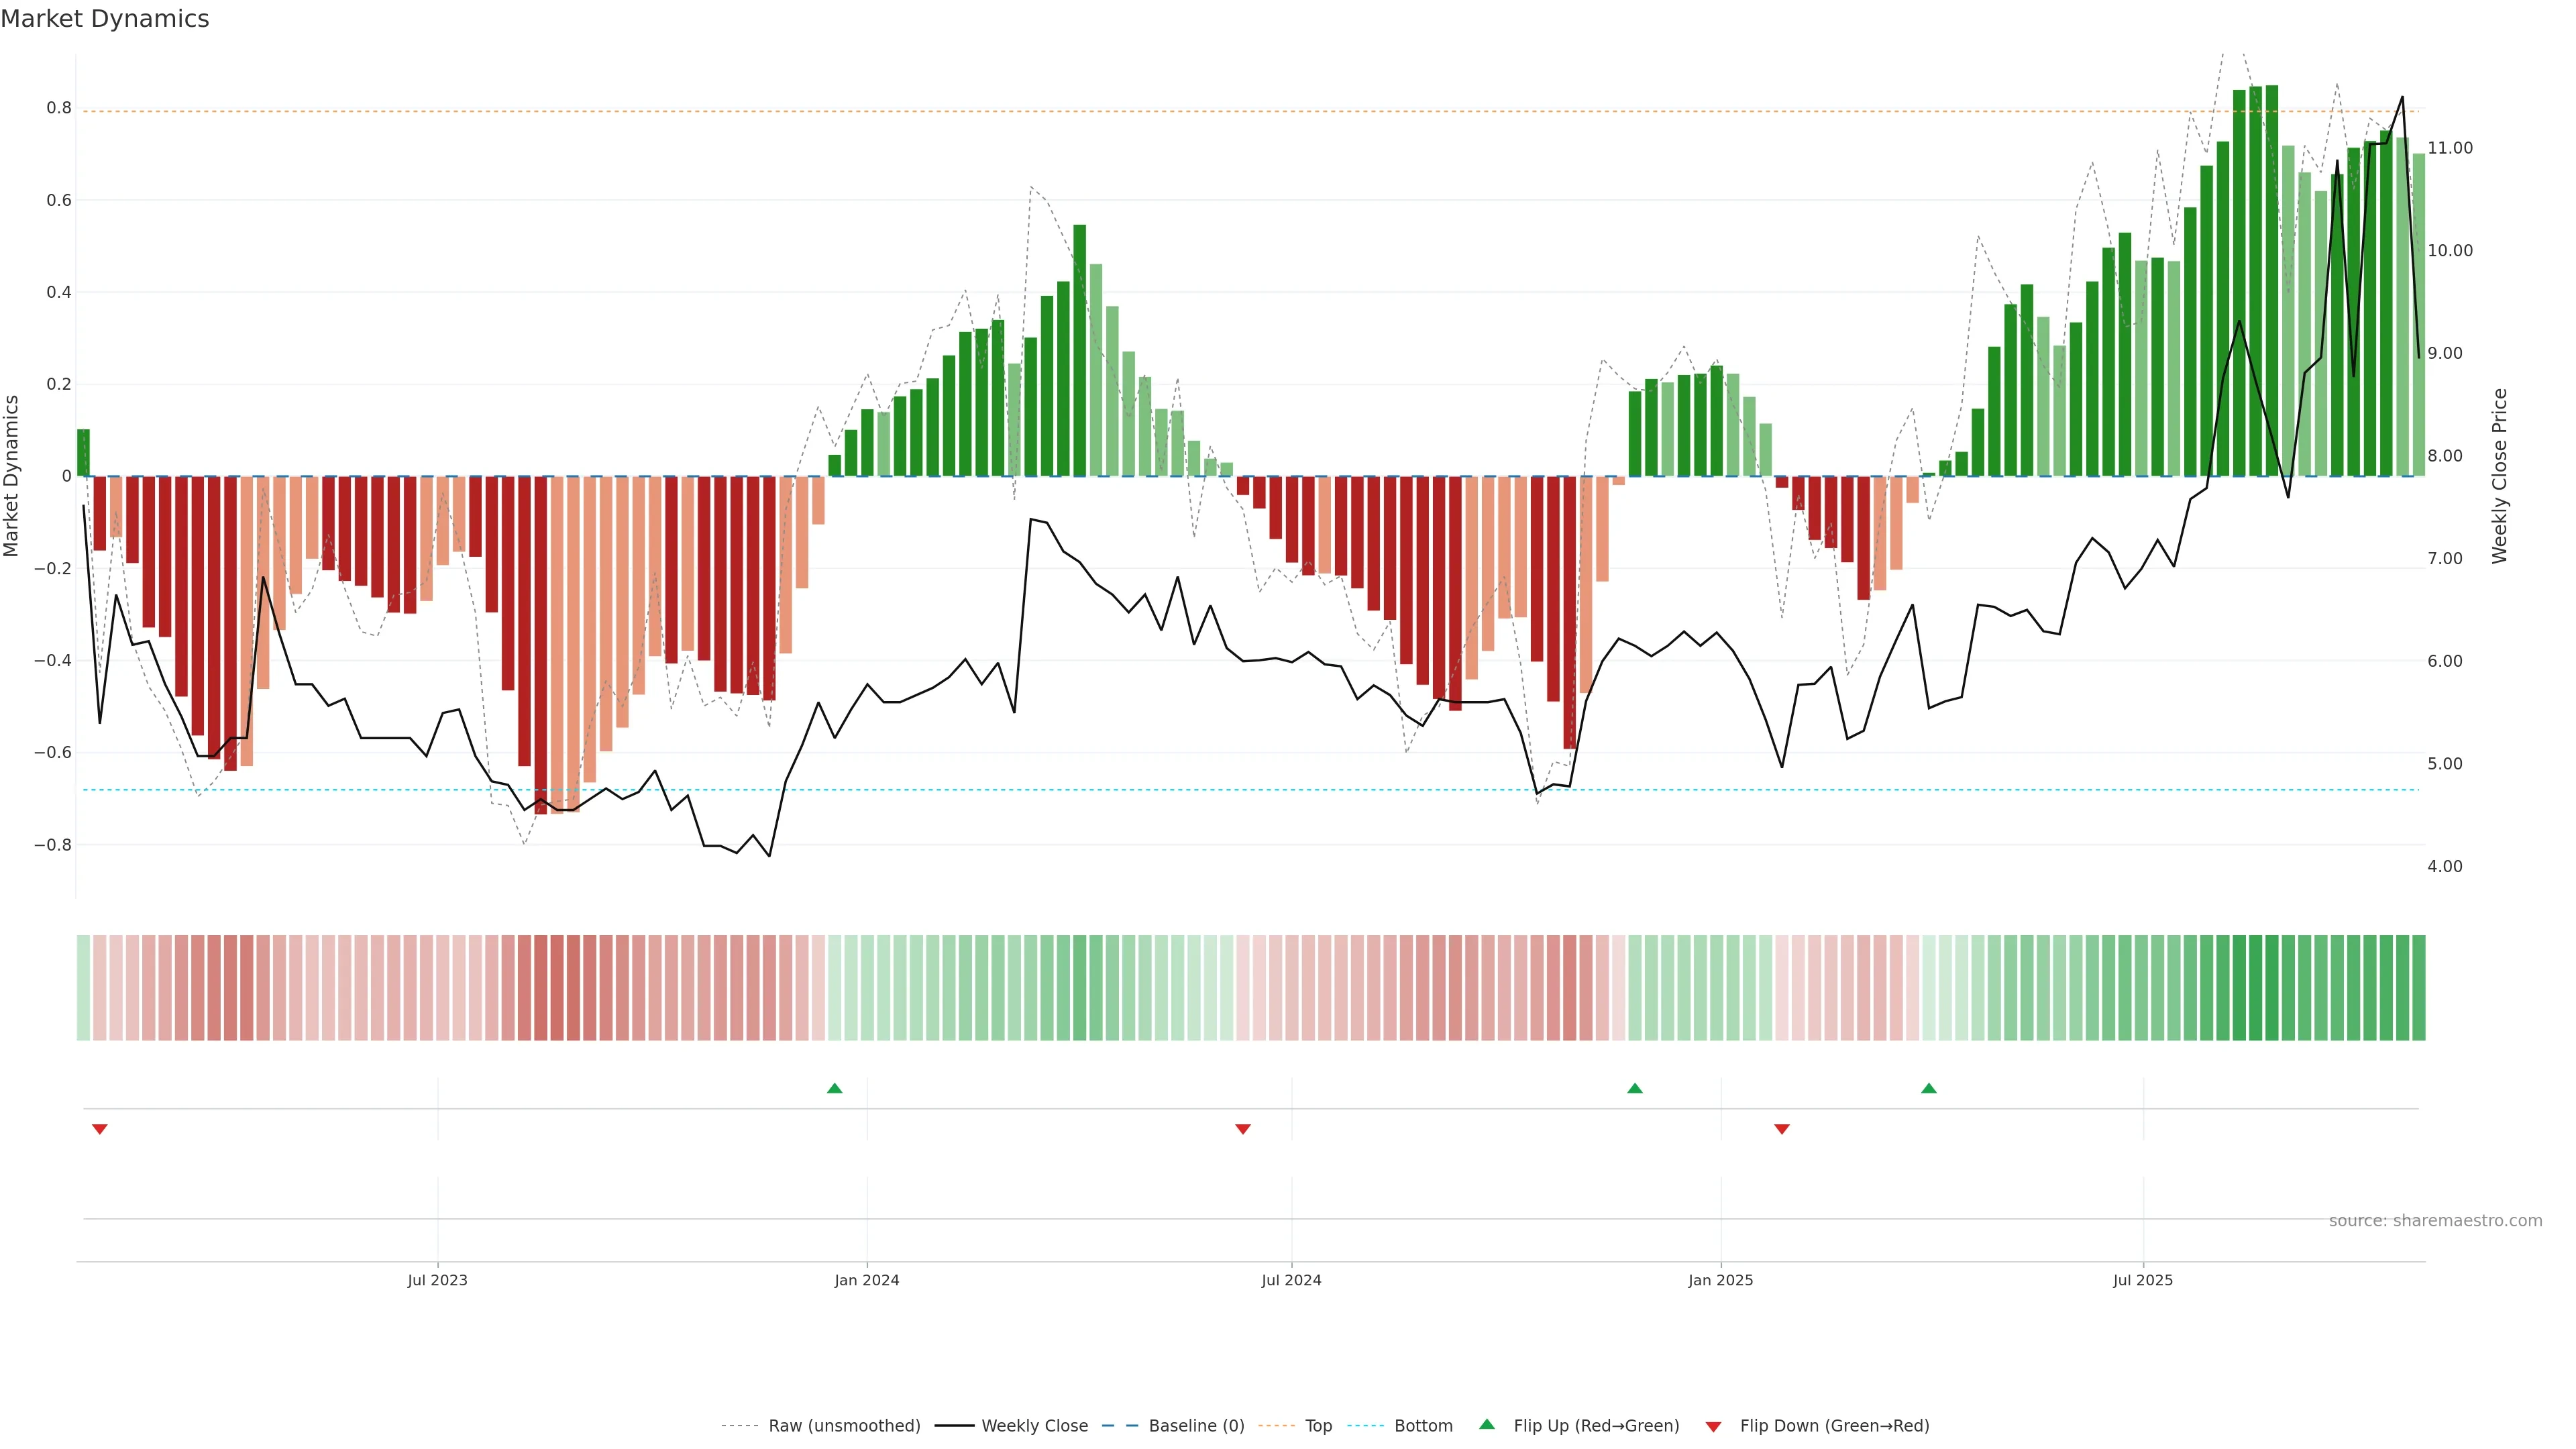Click the spring 2025 green flip-up triangle
The width and height of the screenshot is (2576, 1449).
click(1928, 1088)
